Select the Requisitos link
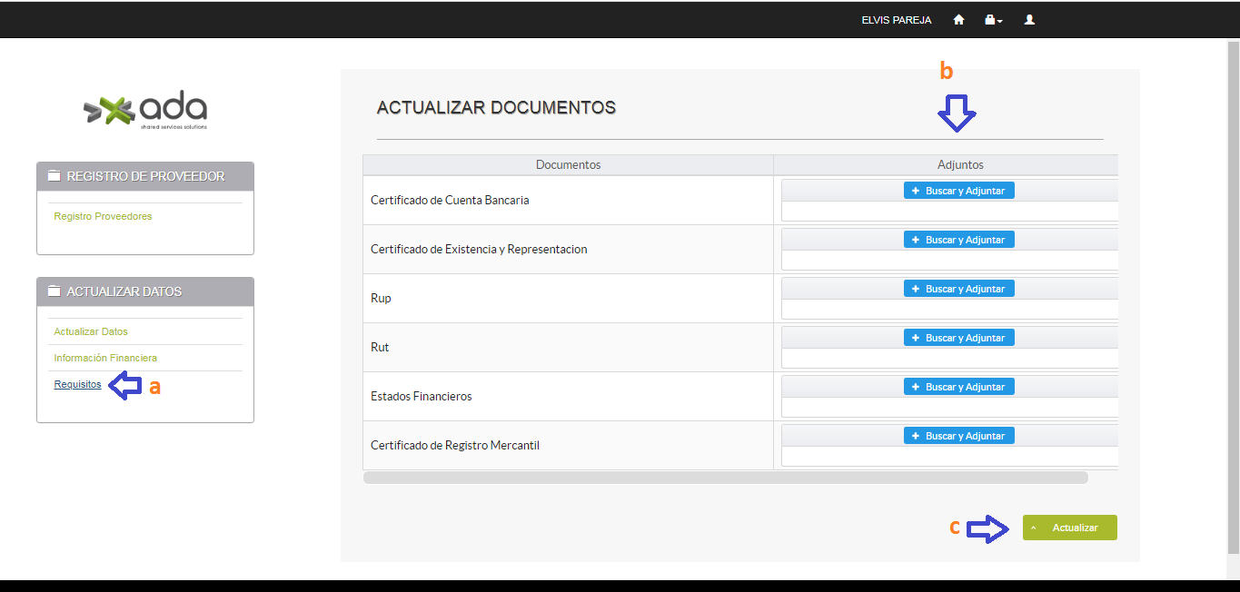 click(x=77, y=385)
